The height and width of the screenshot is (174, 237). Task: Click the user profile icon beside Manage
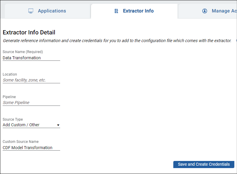[205, 11]
